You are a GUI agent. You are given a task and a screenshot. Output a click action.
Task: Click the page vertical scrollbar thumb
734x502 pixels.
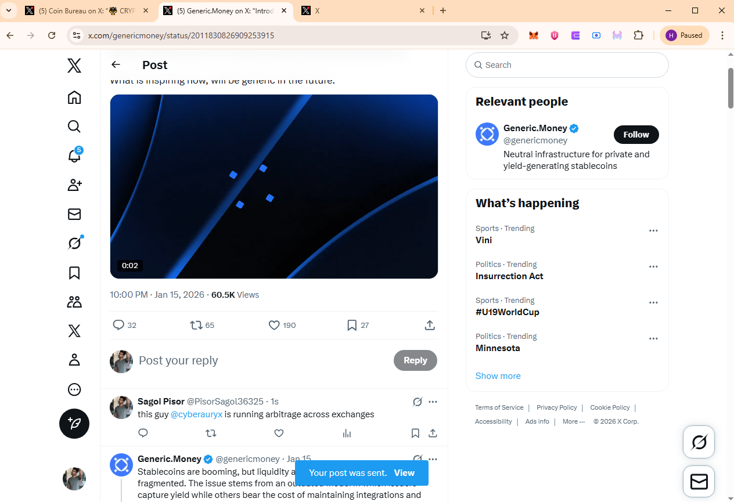[731, 88]
